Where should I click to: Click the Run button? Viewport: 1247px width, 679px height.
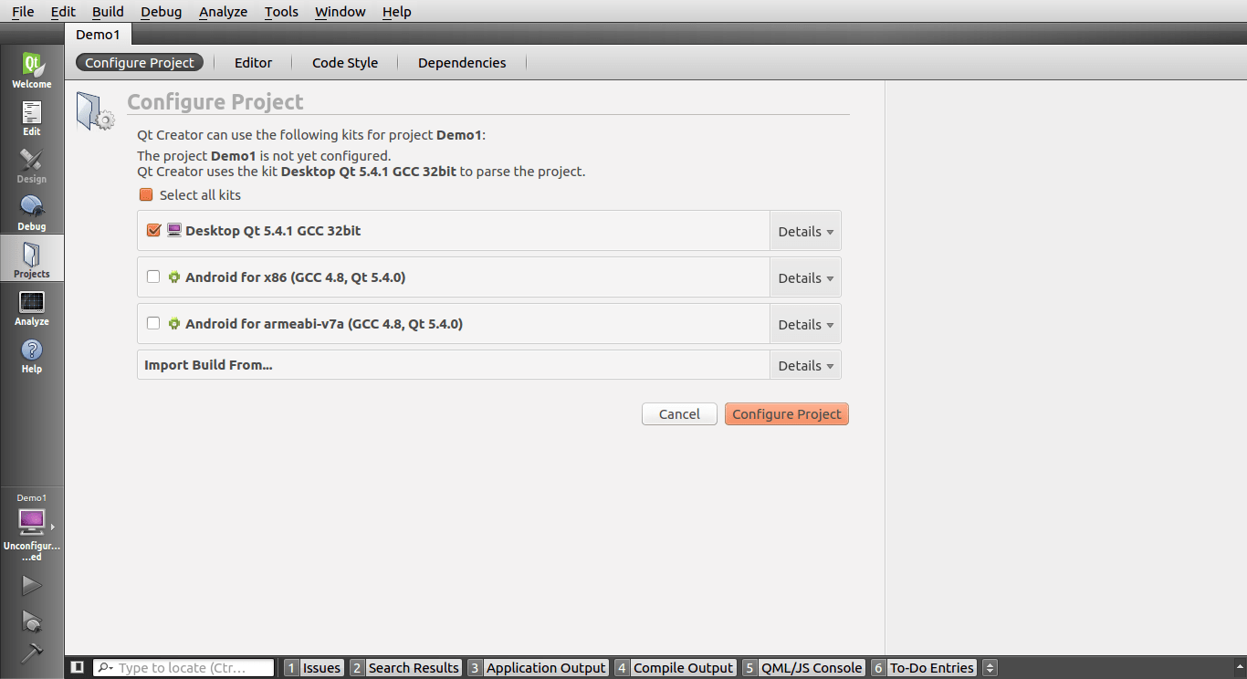click(x=32, y=585)
